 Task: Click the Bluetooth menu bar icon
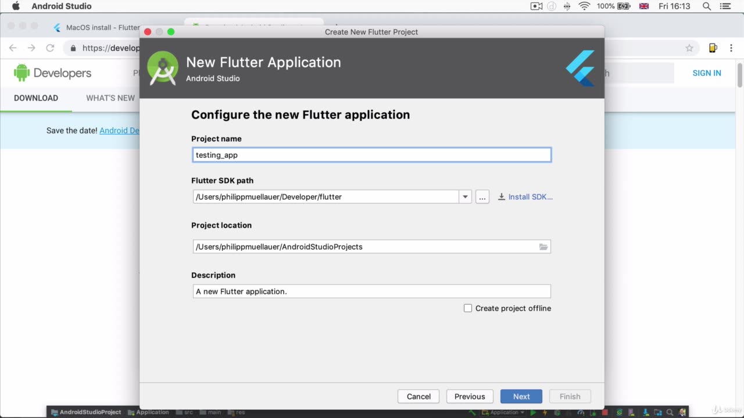(567, 6)
